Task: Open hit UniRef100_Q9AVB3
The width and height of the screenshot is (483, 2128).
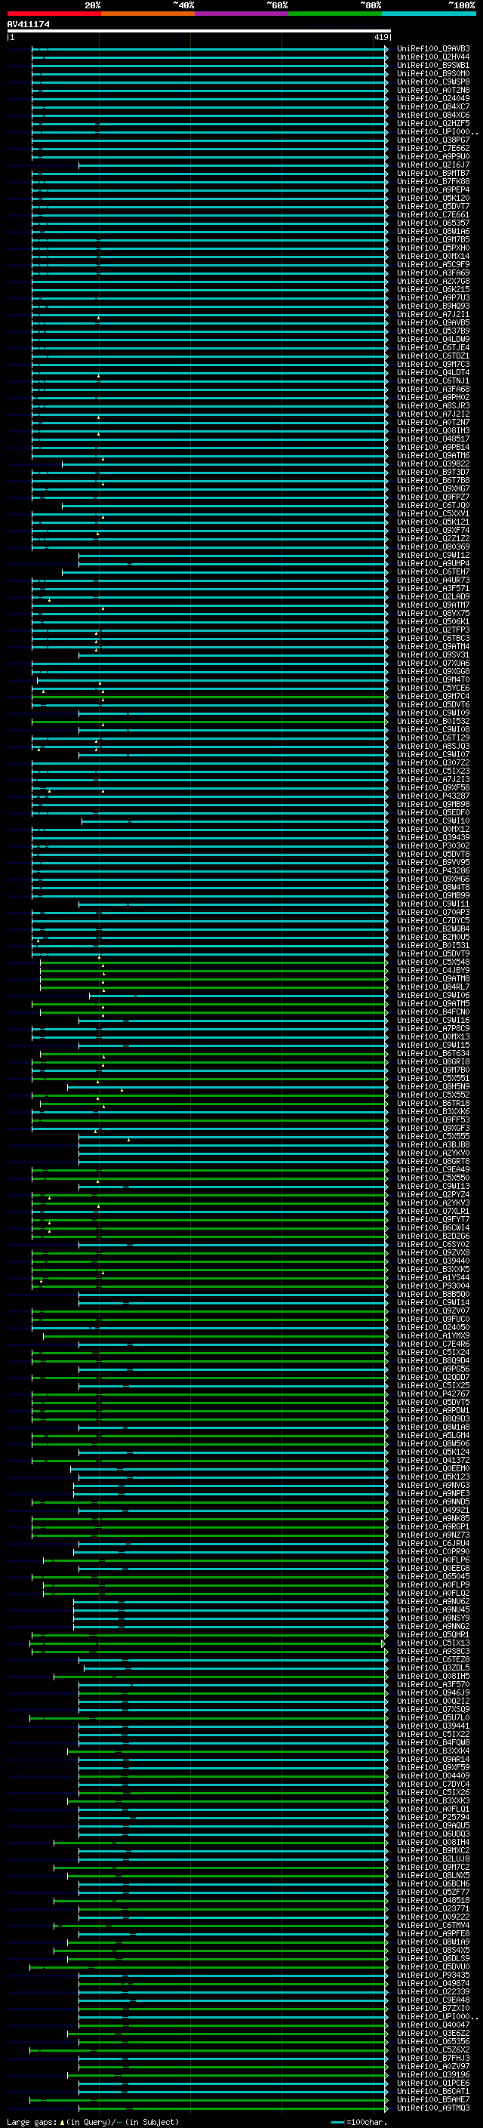Action: (433, 49)
